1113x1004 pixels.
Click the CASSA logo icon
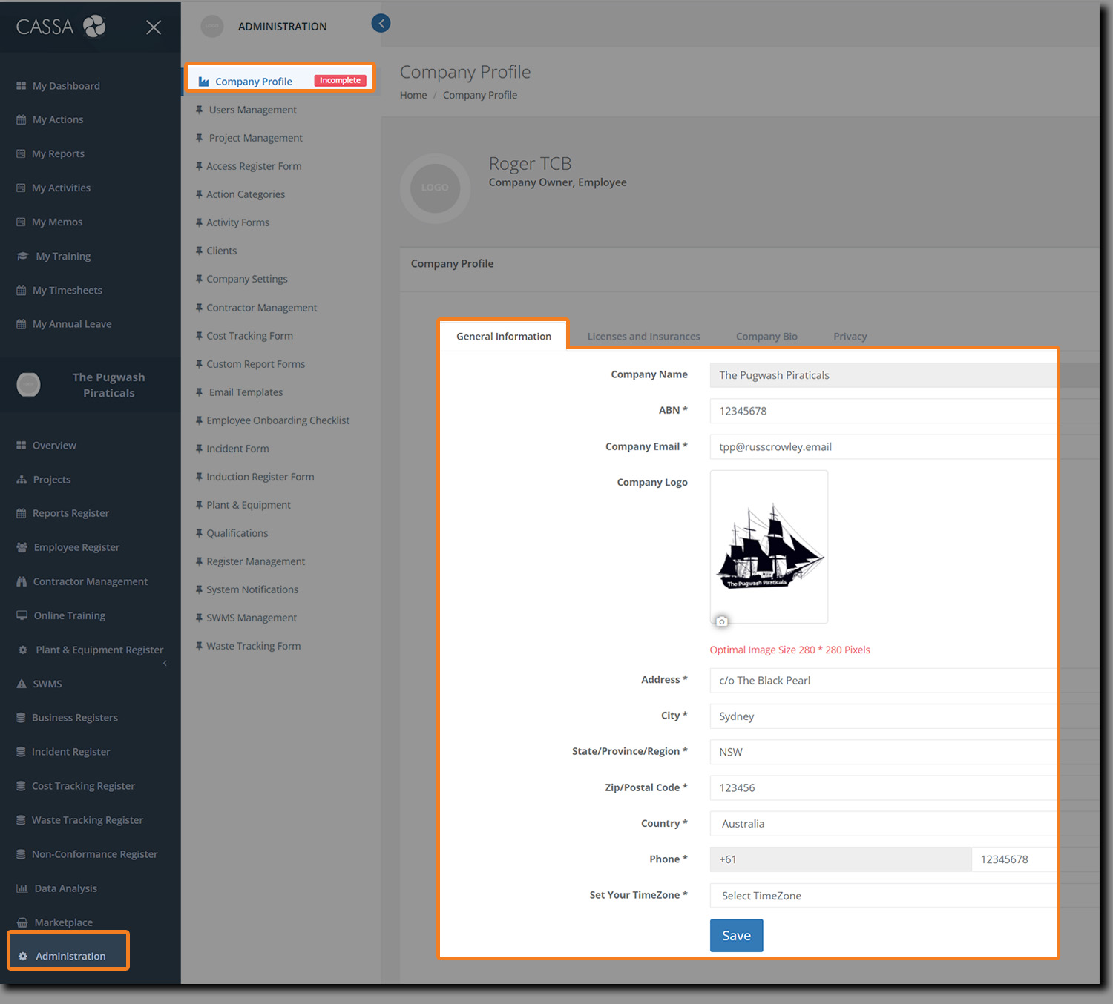click(94, 27)
